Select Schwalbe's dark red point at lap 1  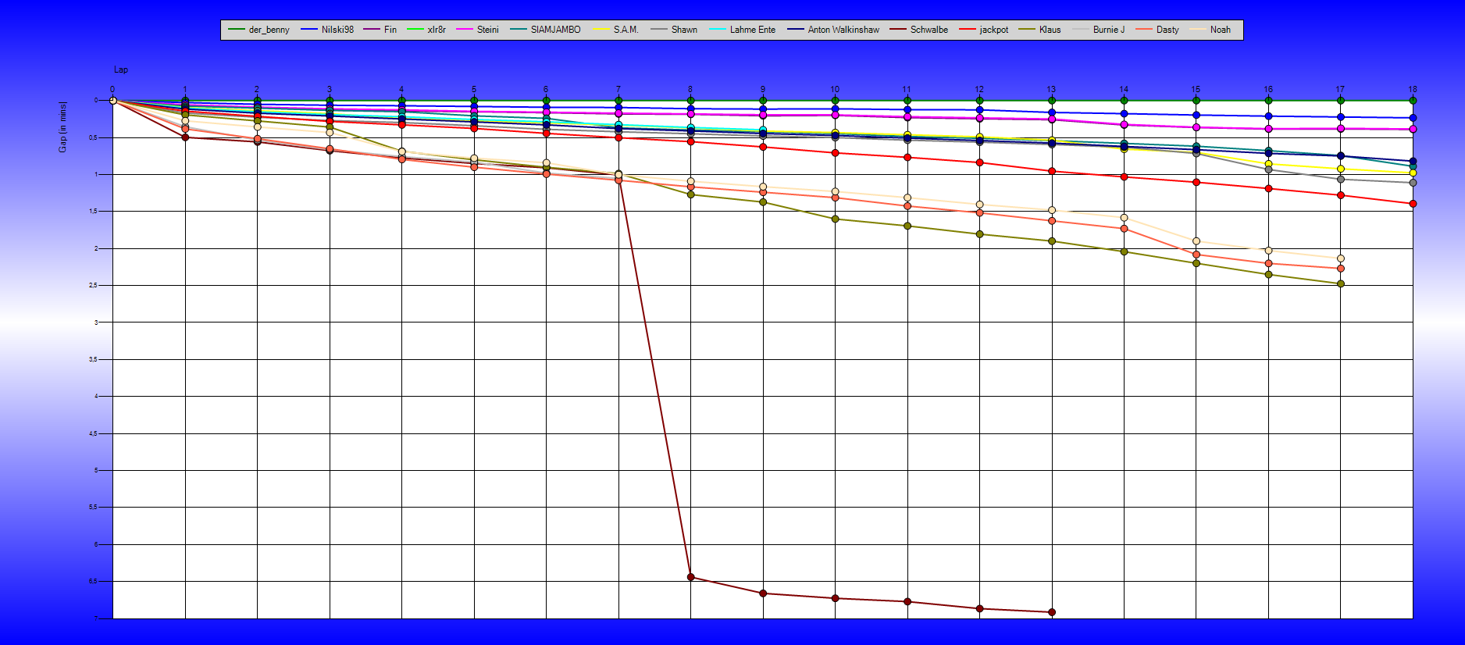185,137
